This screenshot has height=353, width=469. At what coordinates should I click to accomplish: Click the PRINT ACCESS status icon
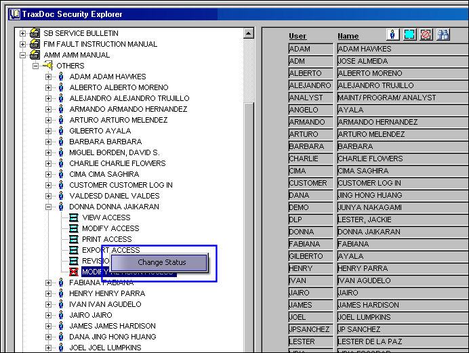coord(74,239)
